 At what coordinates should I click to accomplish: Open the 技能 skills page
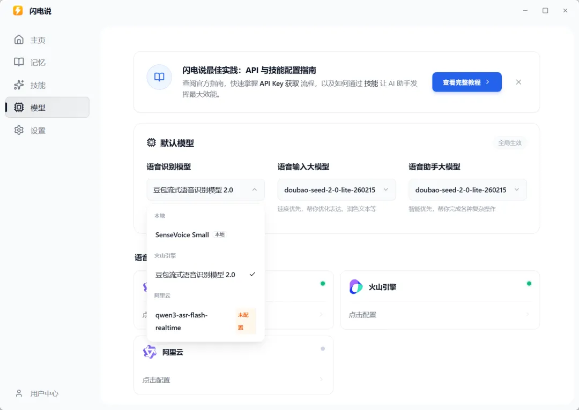47,85
